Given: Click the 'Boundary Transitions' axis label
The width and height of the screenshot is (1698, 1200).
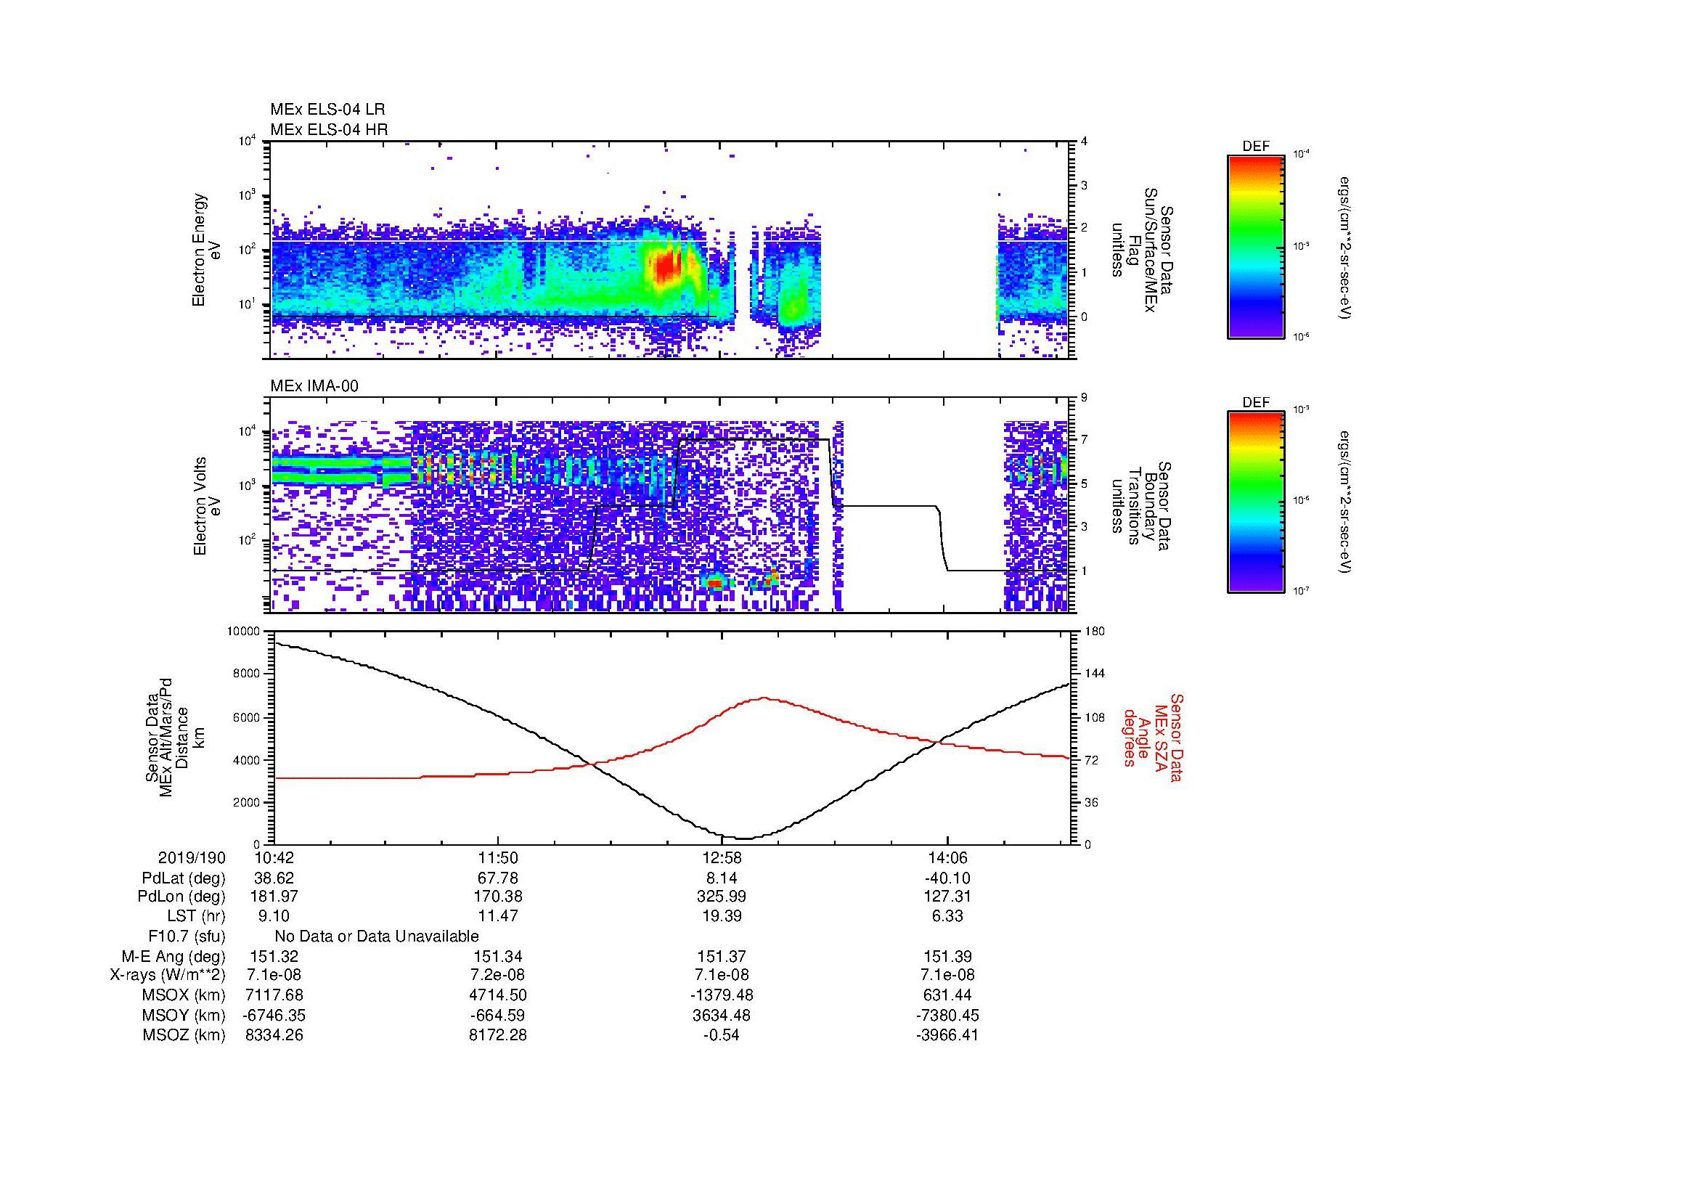Looking at the screenshot, I should 1141,507.
